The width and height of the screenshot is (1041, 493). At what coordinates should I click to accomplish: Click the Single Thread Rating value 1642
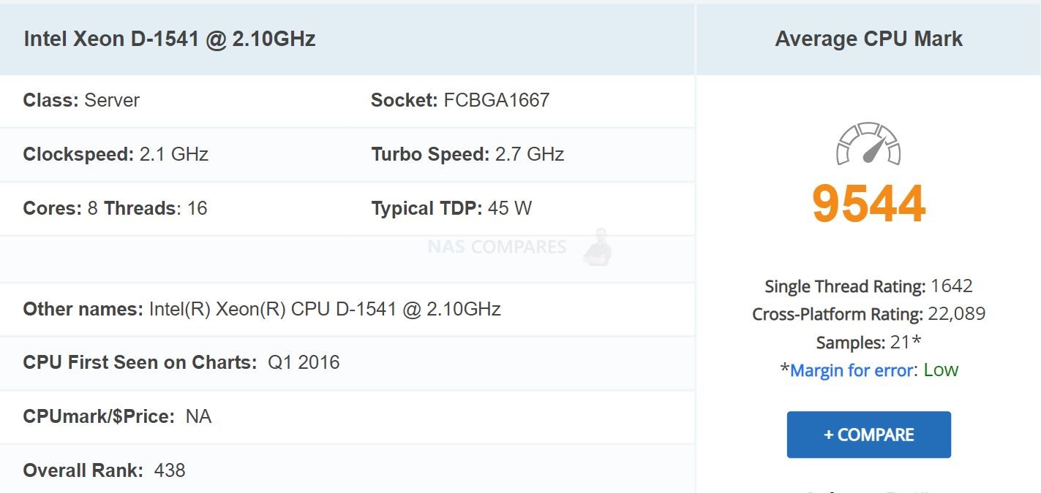(x=952, y=286)
